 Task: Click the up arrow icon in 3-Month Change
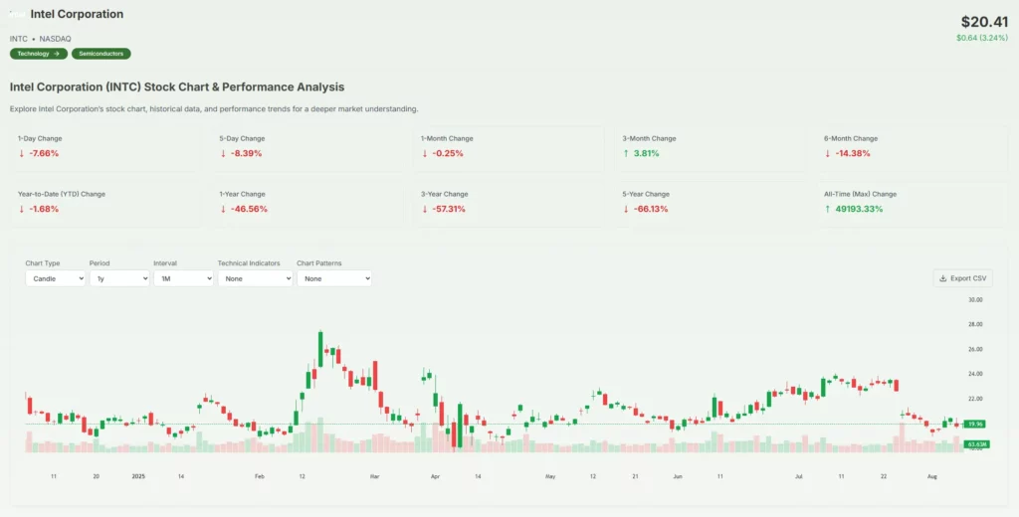tap(626, 153)
